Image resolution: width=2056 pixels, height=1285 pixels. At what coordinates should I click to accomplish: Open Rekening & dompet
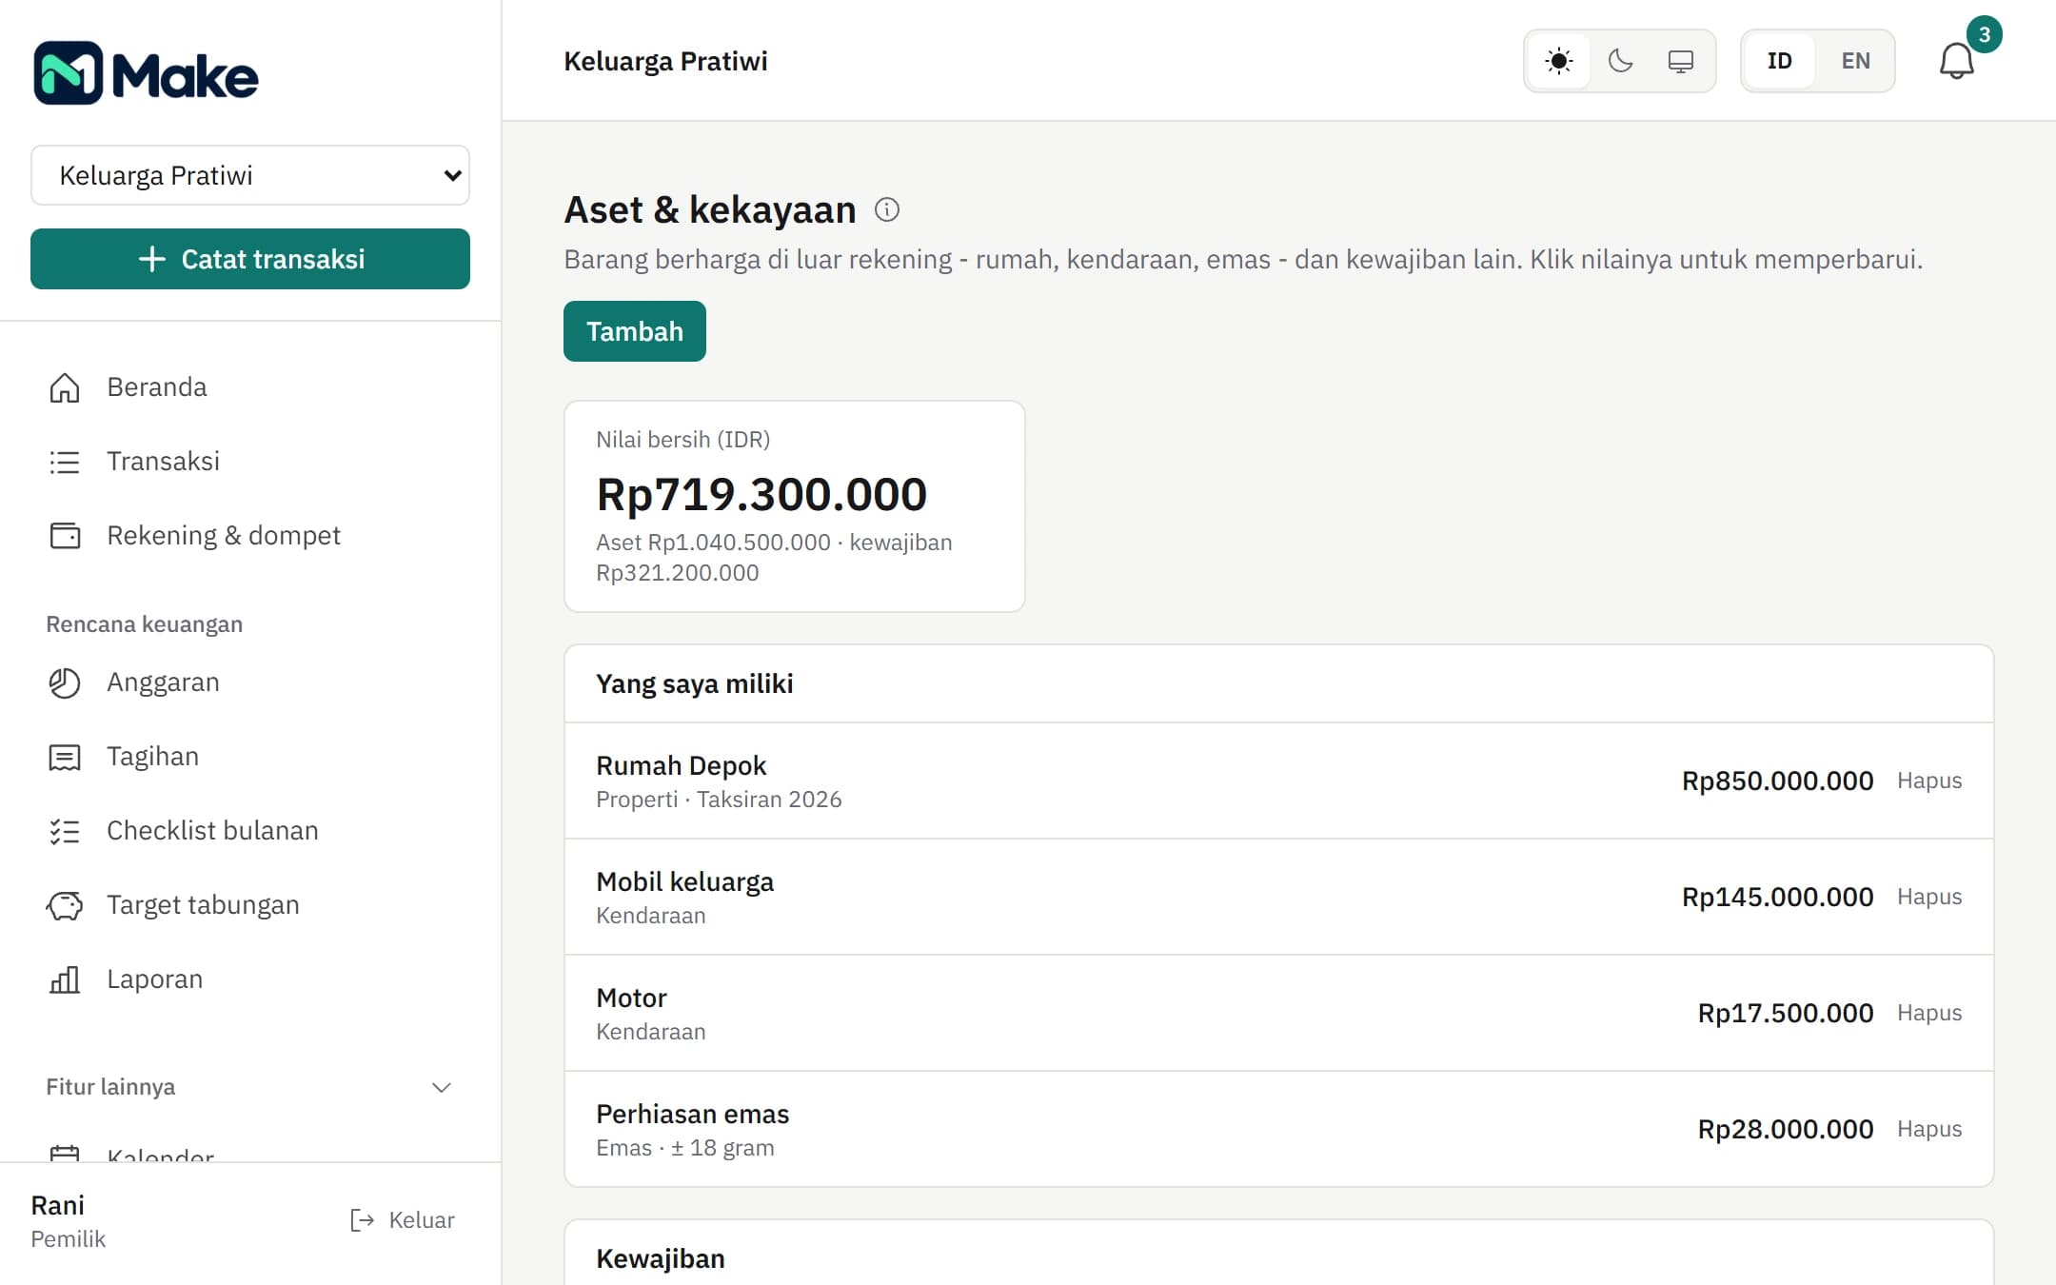(x=250, y=536)
